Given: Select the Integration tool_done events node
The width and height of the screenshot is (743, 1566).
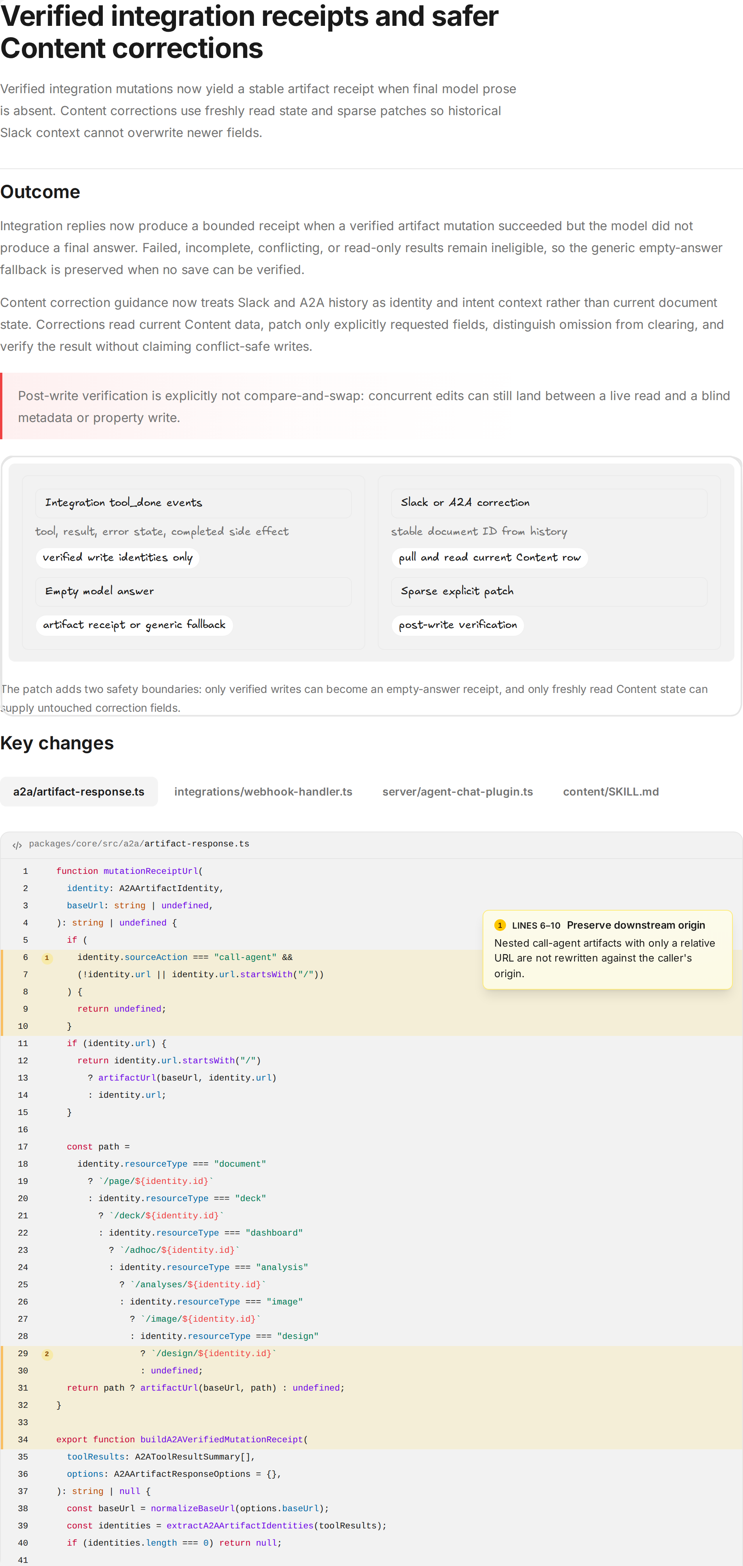Looking at the screenshot, I should tap(194, 503).
